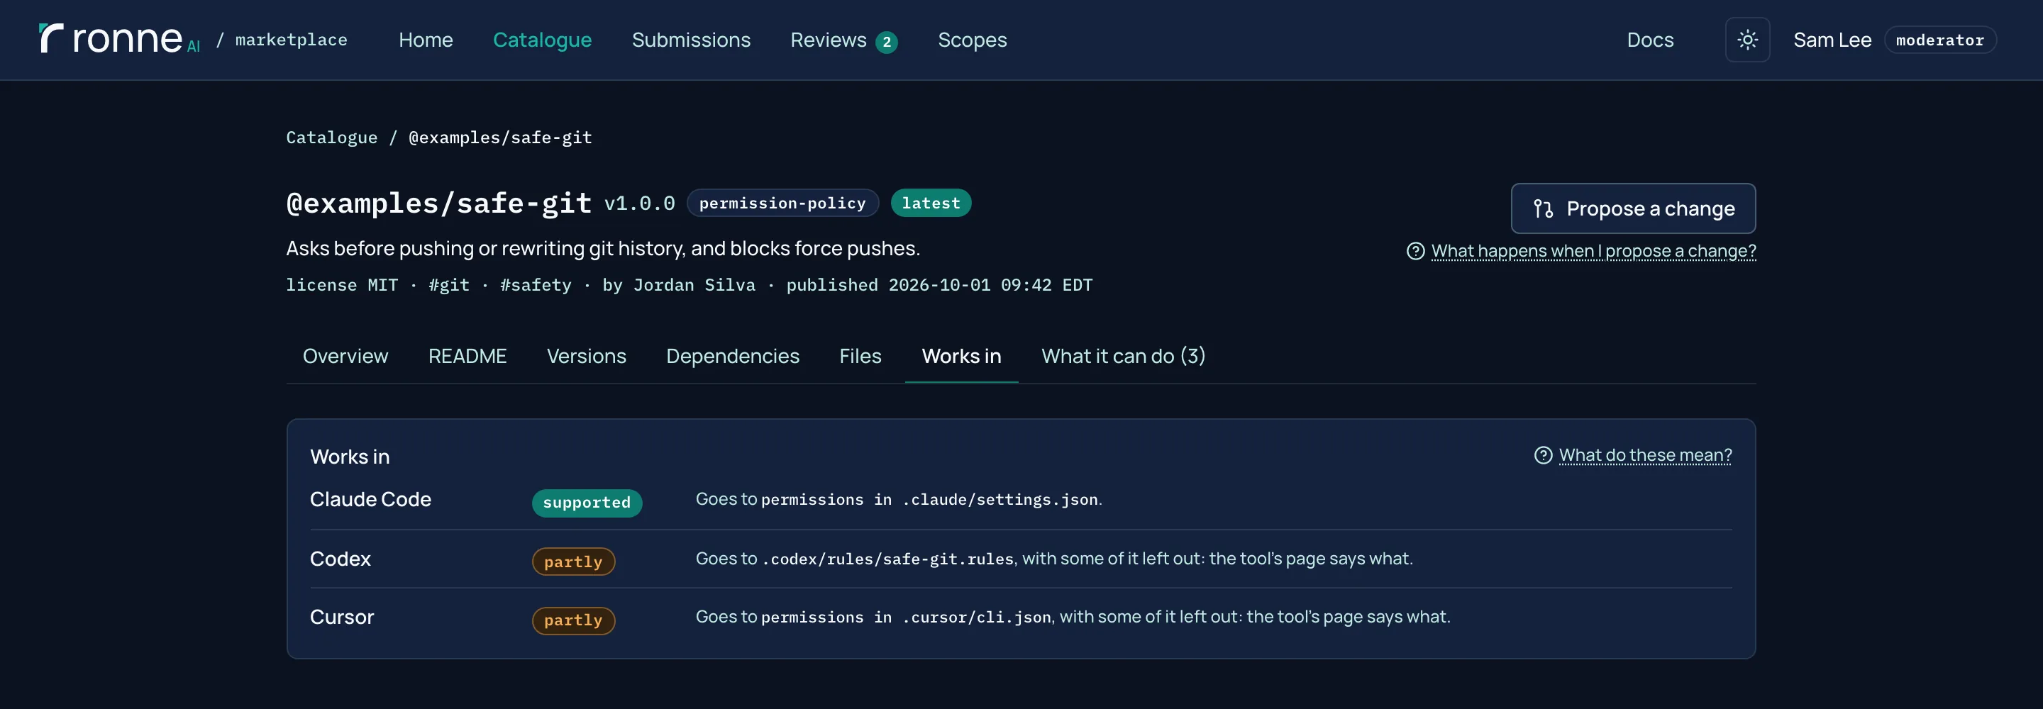This screenshot has width=2043, height=709.
Task: Open 'What do these mean?' help link
Action: coord(1645,455)
